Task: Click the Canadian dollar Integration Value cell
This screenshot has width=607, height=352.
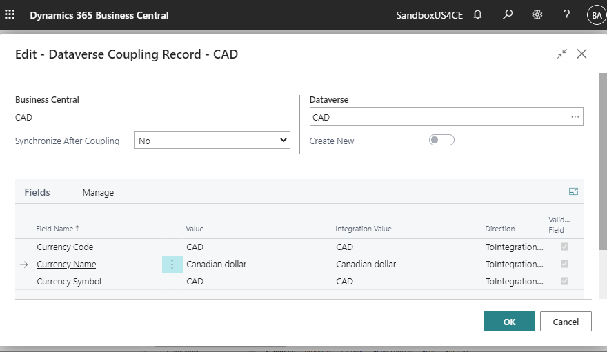Action: [x=366, y=265]
